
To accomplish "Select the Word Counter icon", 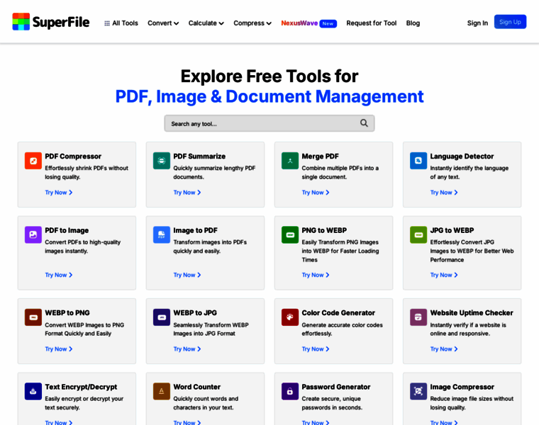I will tap(162, 392).
